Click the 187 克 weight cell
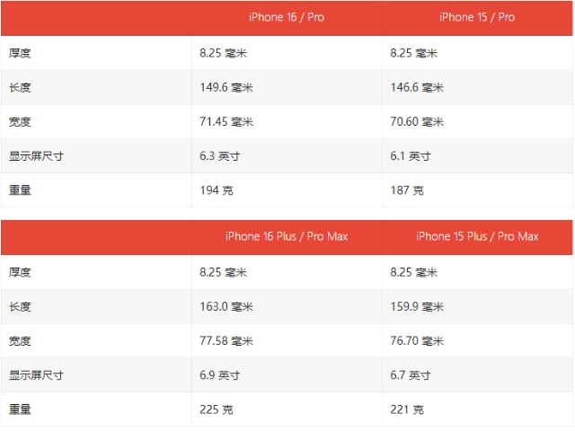This screenshot has height=431, width=575. click(x=407, y=189)
